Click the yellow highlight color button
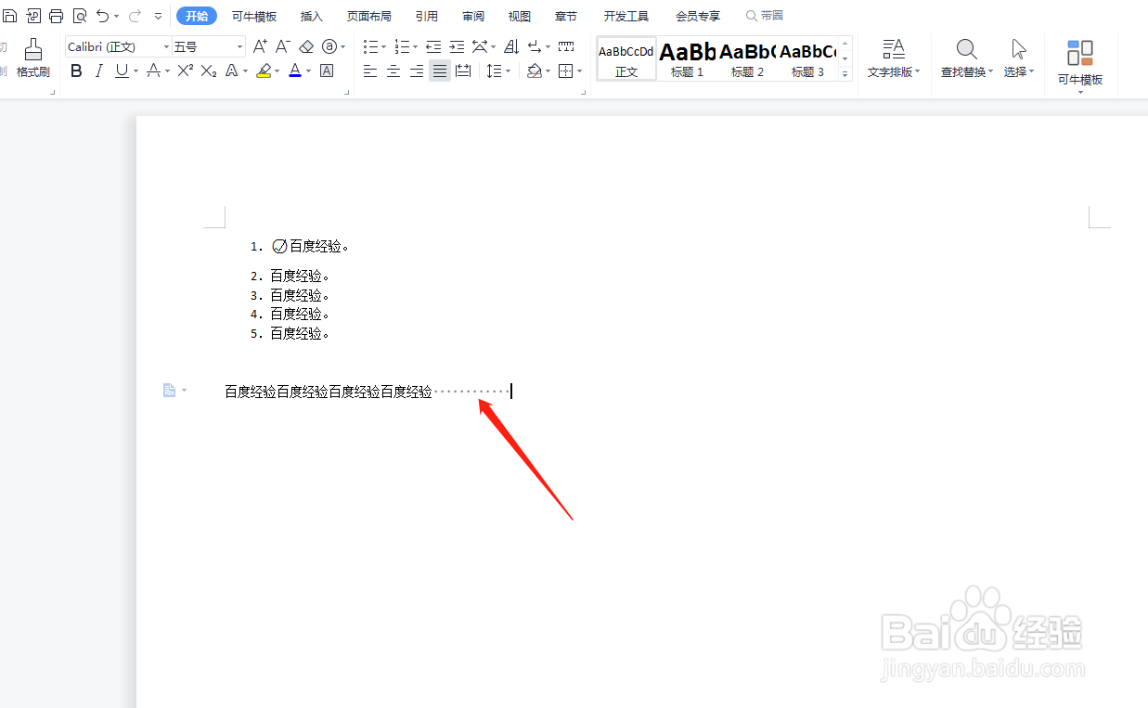Image resolution: width=1148 pixels, height=708 pixels. pos(264,71)
